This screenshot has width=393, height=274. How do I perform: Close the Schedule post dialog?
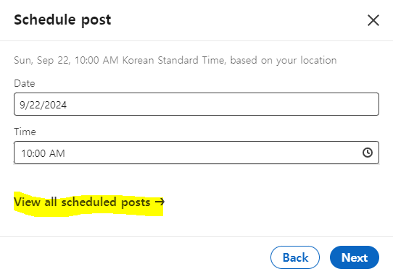[x=373, y=20]
